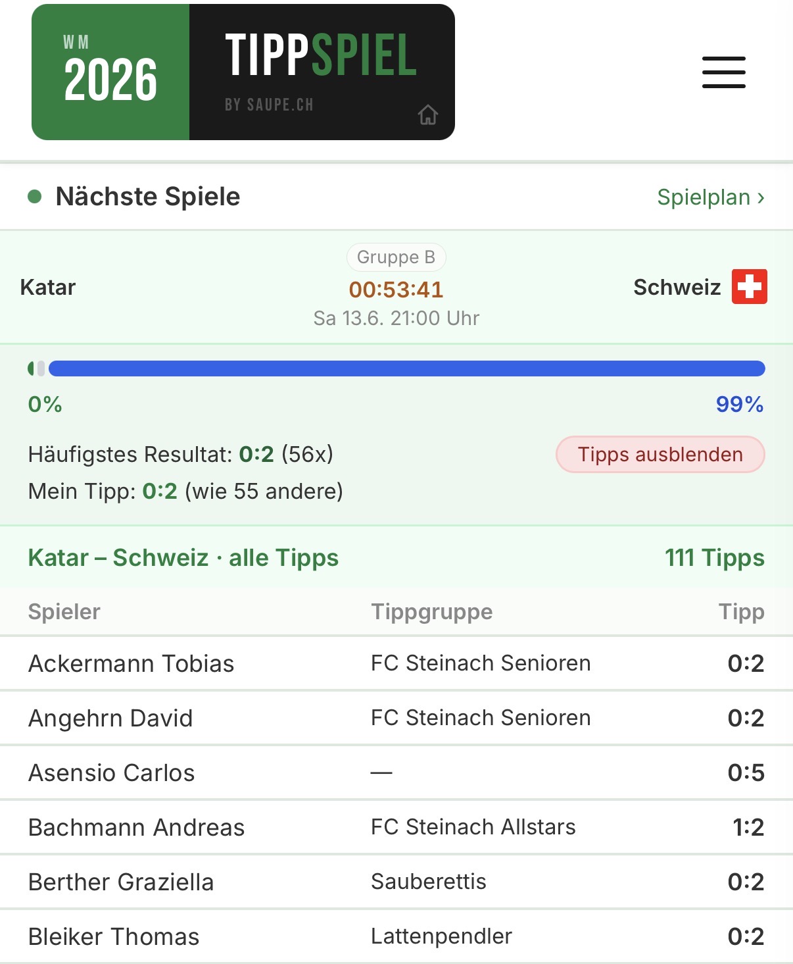
Task: Tap Katar – Schweiz alle Tipps heading
Action: [x=183, y=557]
